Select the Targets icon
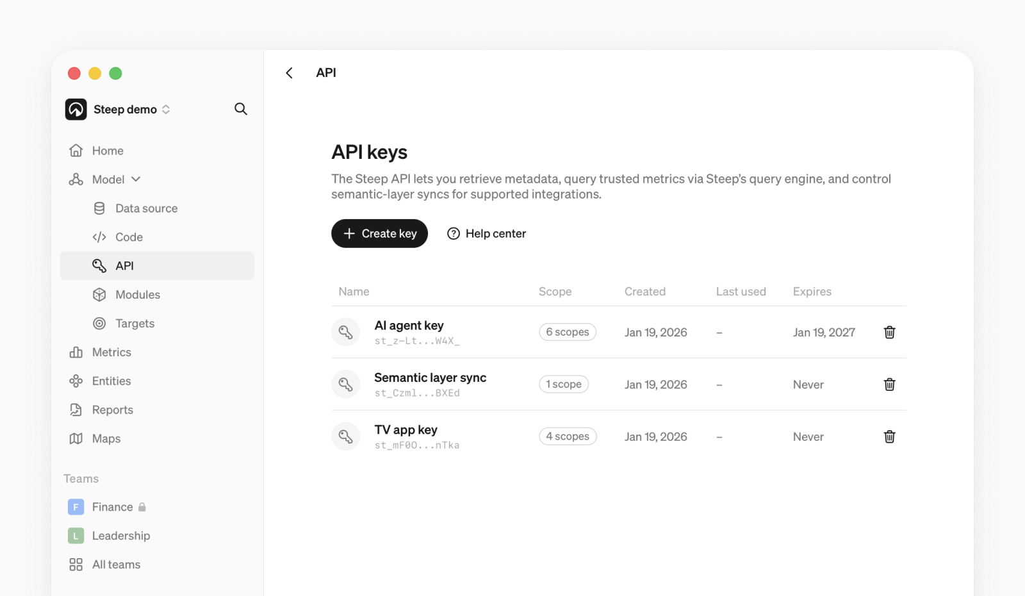Image resolution: width=1025 pixels, height=596 pixels. 99,323
